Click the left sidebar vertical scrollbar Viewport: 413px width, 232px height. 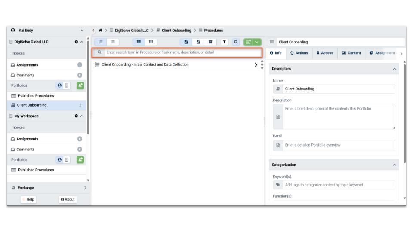coord(88,87)
